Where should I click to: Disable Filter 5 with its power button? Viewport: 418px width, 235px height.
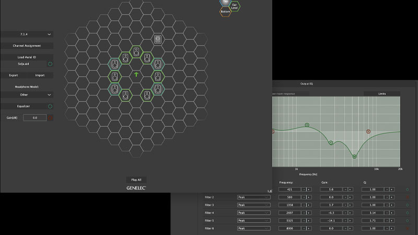(x=408, y=220)
